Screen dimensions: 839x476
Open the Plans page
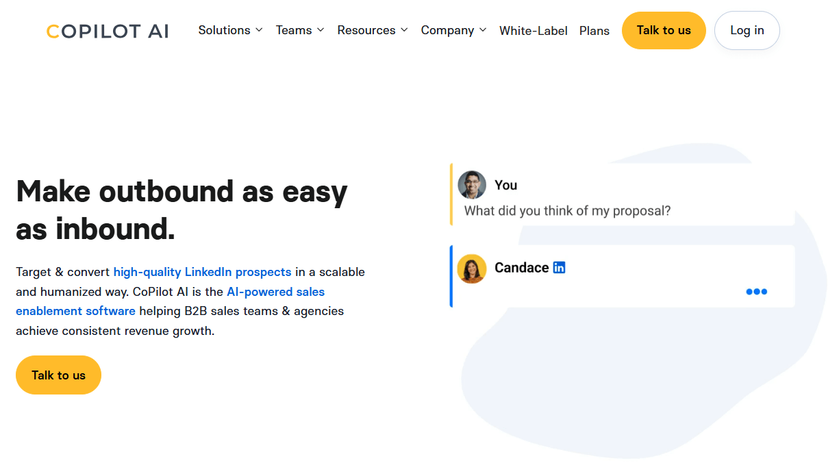click(594, 30)
